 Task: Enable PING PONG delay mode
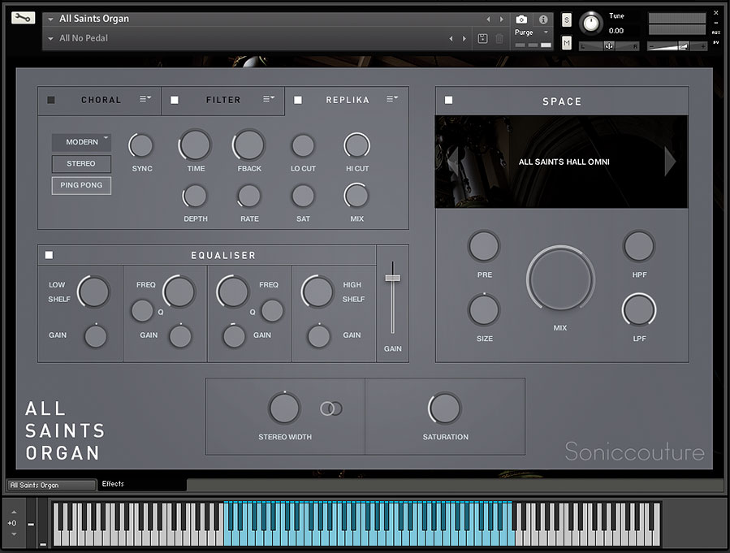pos(81,185)
